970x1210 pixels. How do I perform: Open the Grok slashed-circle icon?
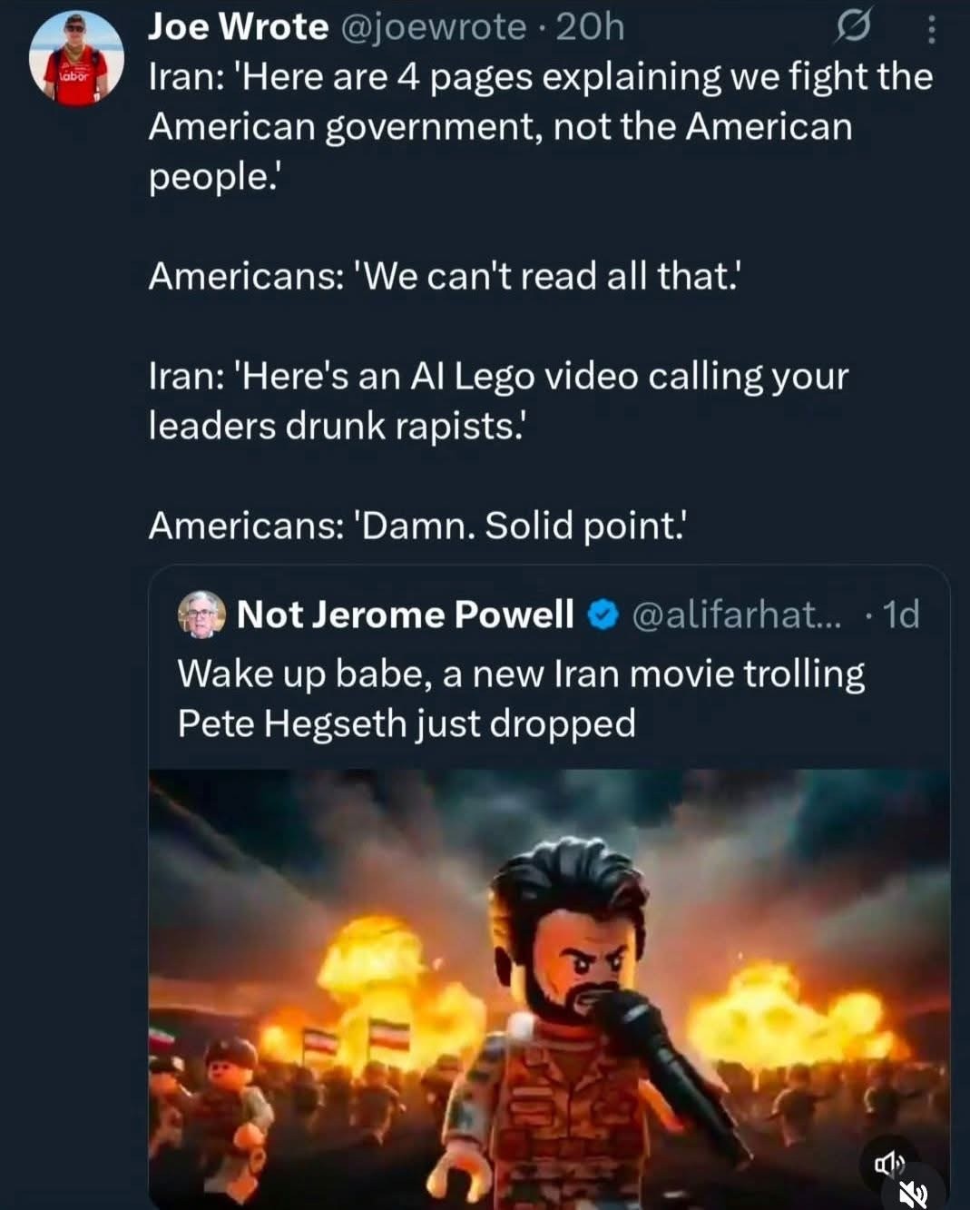[852, 29]
